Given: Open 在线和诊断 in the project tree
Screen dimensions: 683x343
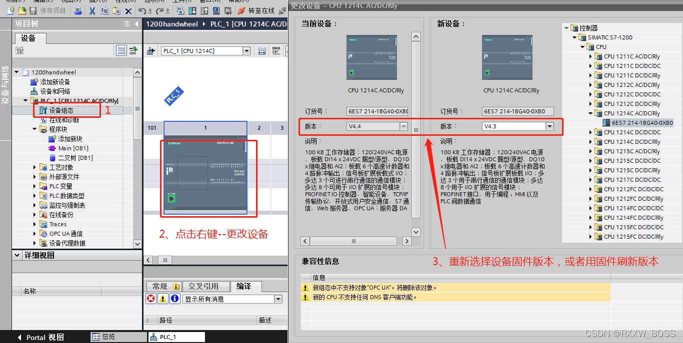Looking at the screenshot, I should [63, 120].
